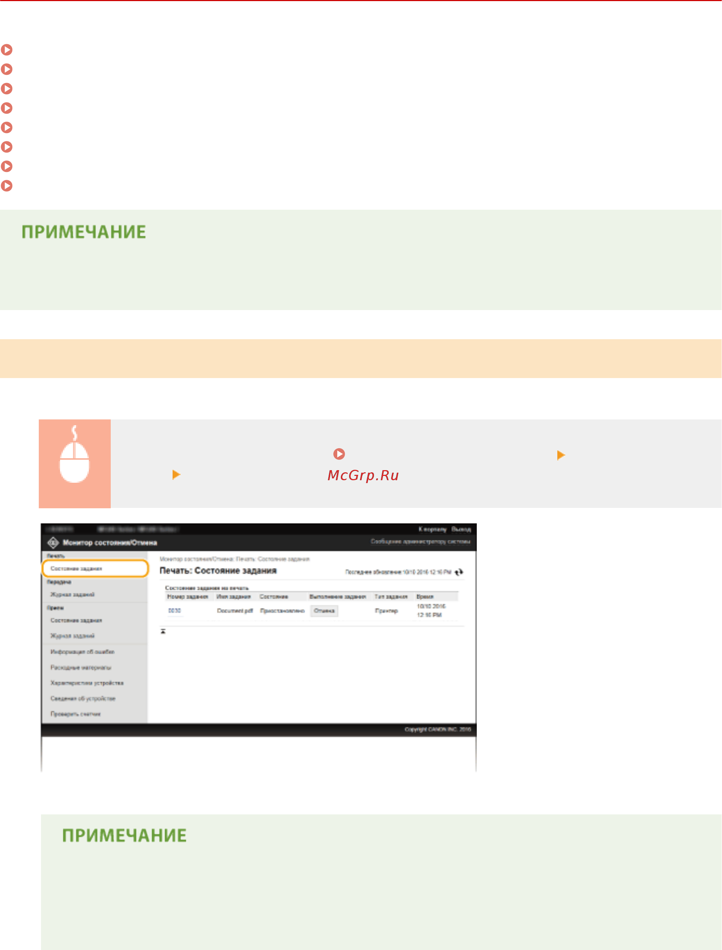
Task: Open Журнал заданий under the Передача section
Action: 72,595
